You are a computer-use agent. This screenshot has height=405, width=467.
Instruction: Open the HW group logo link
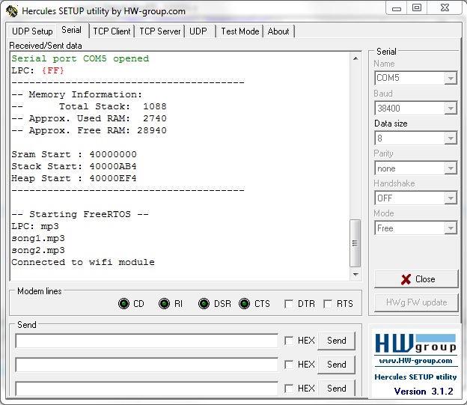(x=415, y=343)
